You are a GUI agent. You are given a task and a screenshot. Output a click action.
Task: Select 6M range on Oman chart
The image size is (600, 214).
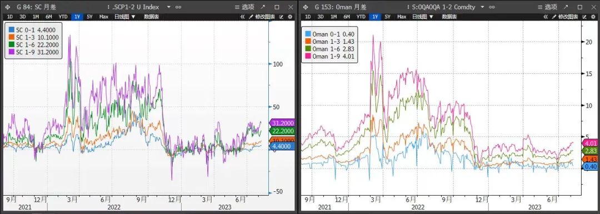pyautogui.click(x=347, y=17)
